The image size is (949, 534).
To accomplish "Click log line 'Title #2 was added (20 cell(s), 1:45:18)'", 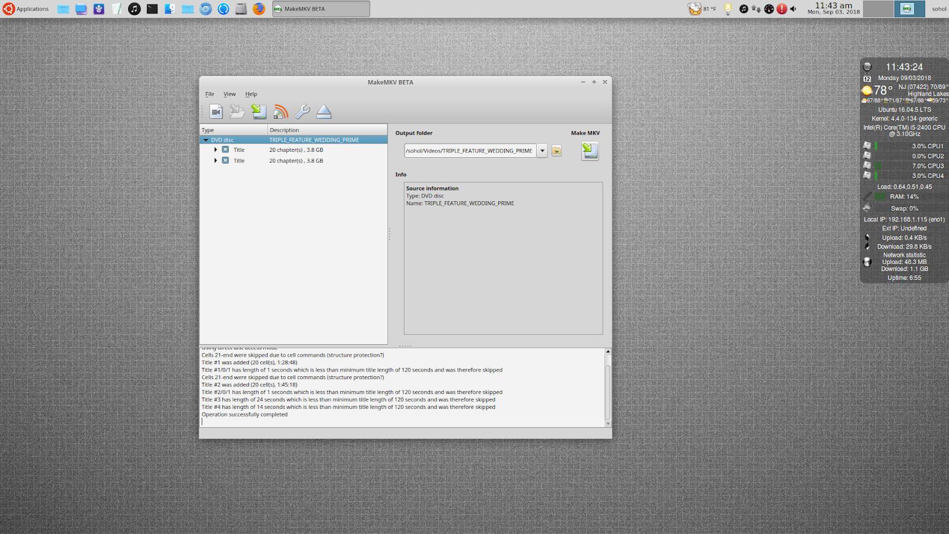I will 249,384.
